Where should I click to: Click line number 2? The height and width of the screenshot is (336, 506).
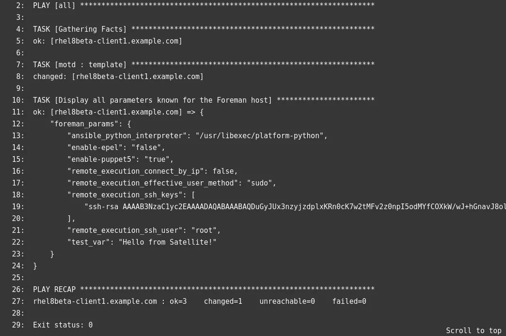pyautogui.click(x=20, y=6)
